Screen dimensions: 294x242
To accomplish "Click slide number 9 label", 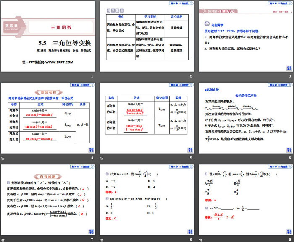I will pos(290,239).
